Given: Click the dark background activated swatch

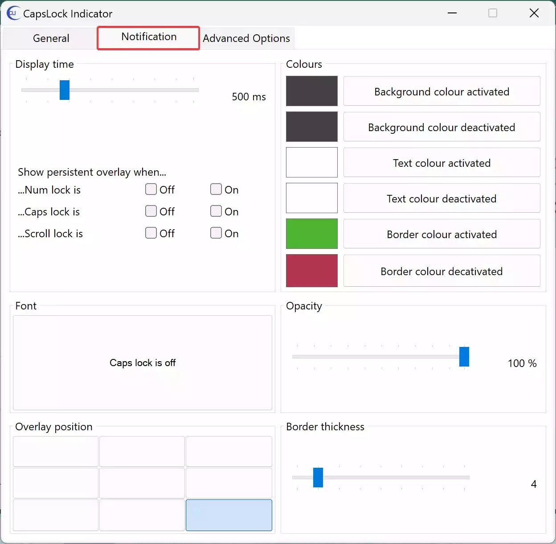Looking at the screenshot, I should click(311, 91).
